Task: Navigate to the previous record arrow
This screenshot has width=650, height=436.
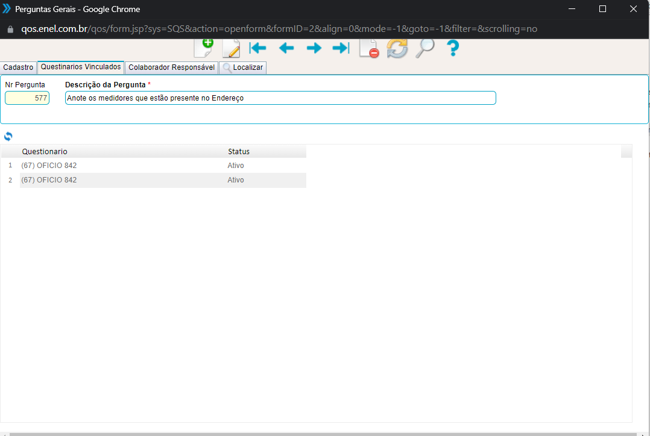Action: [286, 48]
